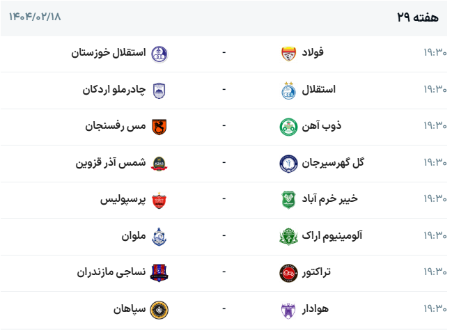452x330 pixels.
Task: Click the ۱۹:۳۰ time of the فولاد match
Action: (x=435, y=54)
